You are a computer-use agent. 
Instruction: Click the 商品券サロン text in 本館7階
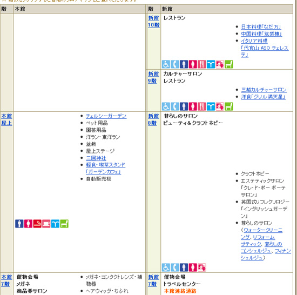32,291
